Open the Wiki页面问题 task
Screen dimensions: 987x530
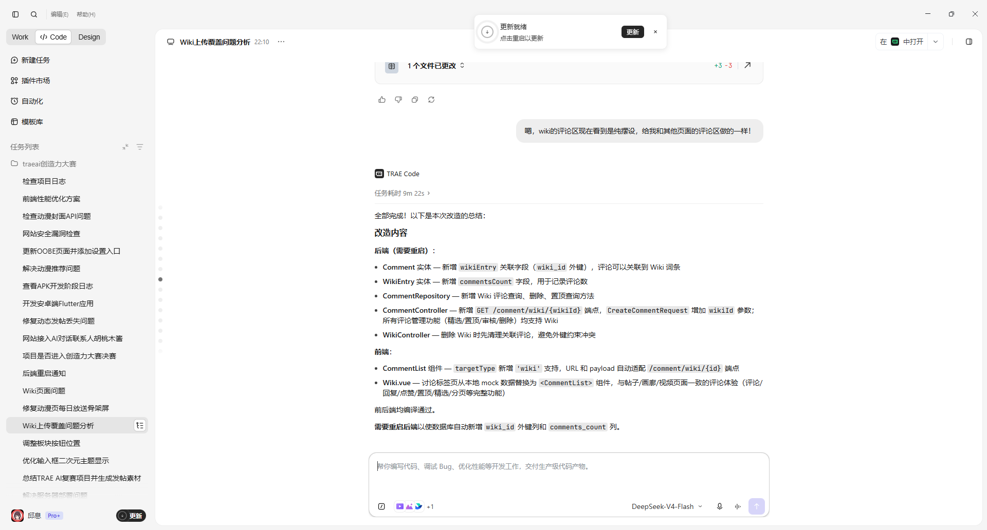pos(77,391)
